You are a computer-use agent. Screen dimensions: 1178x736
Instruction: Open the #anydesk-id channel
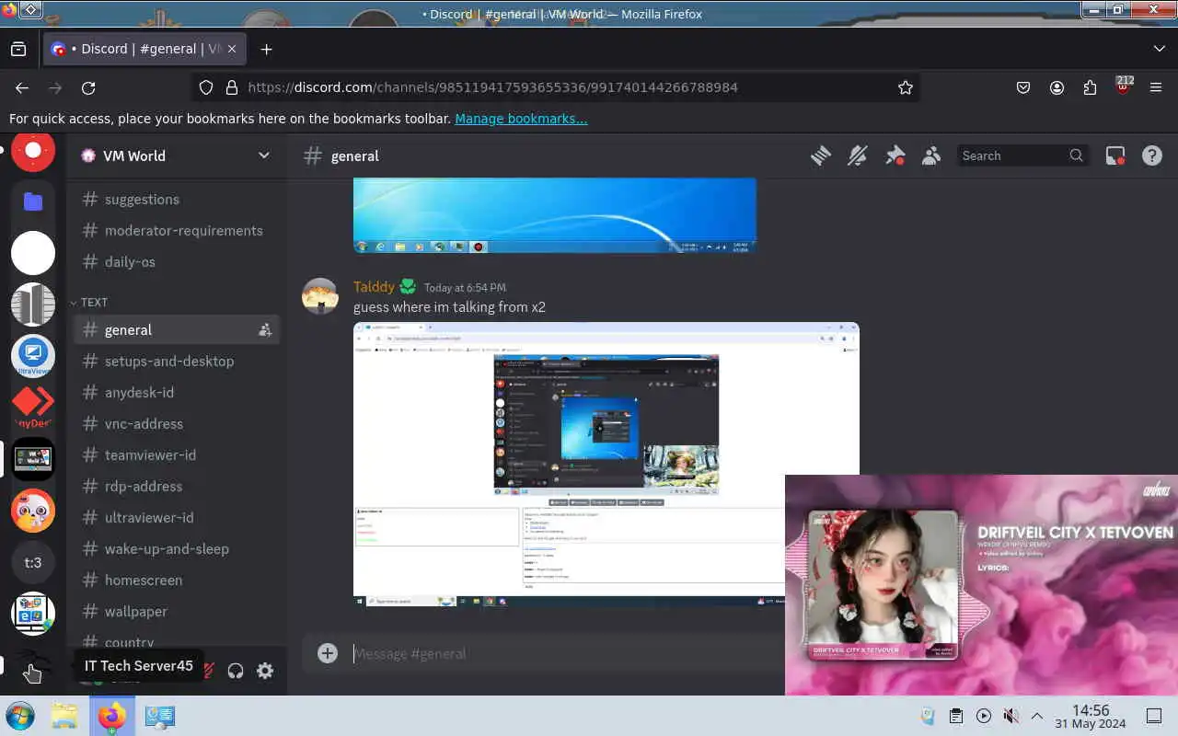click(177, 392)
